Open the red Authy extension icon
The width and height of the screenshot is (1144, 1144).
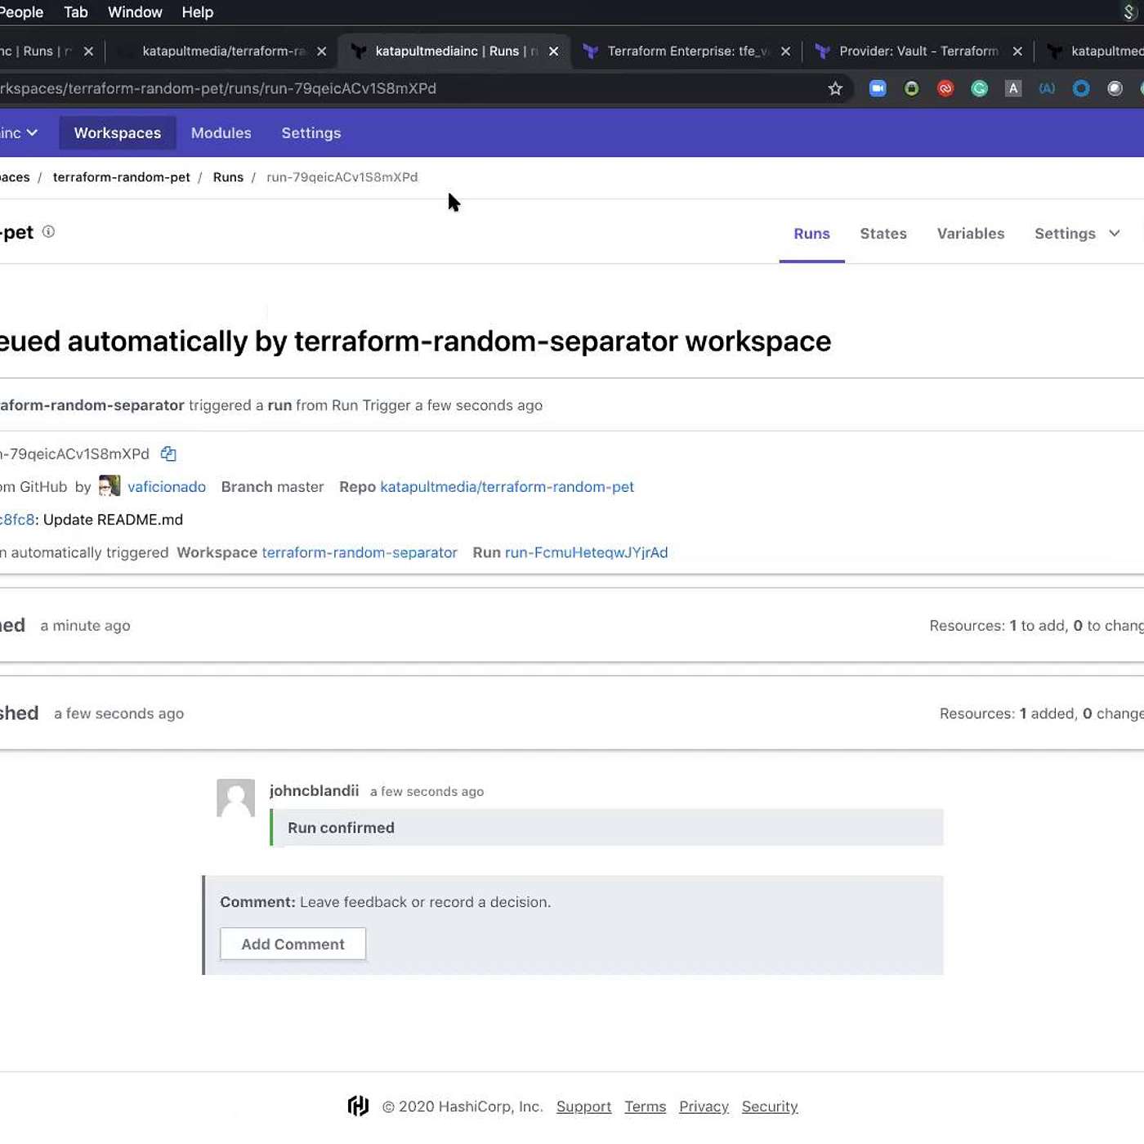point(945,88)
